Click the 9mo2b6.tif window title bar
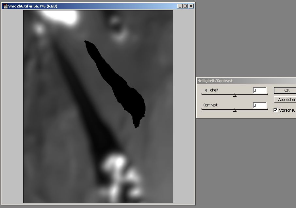This screenshot has width=296, height=208. click(98, 6)
